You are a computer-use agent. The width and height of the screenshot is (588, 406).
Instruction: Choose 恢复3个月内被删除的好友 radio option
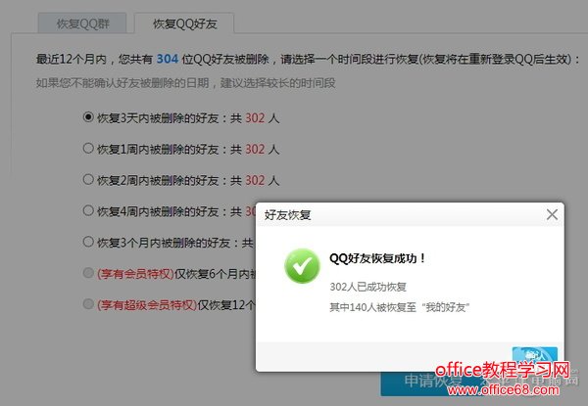coord(88,242)
